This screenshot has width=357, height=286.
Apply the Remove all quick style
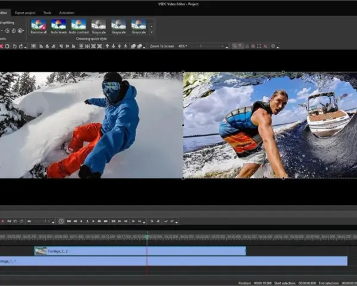click(x=39, y=26)
